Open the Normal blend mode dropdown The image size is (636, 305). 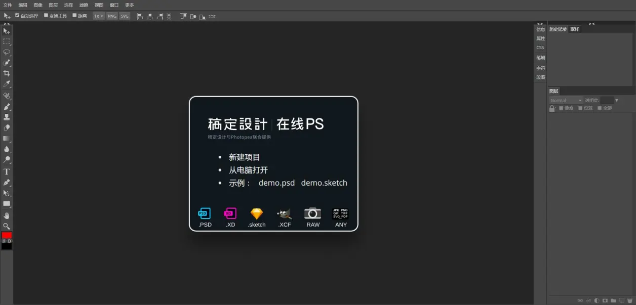(x=566, y=100)
